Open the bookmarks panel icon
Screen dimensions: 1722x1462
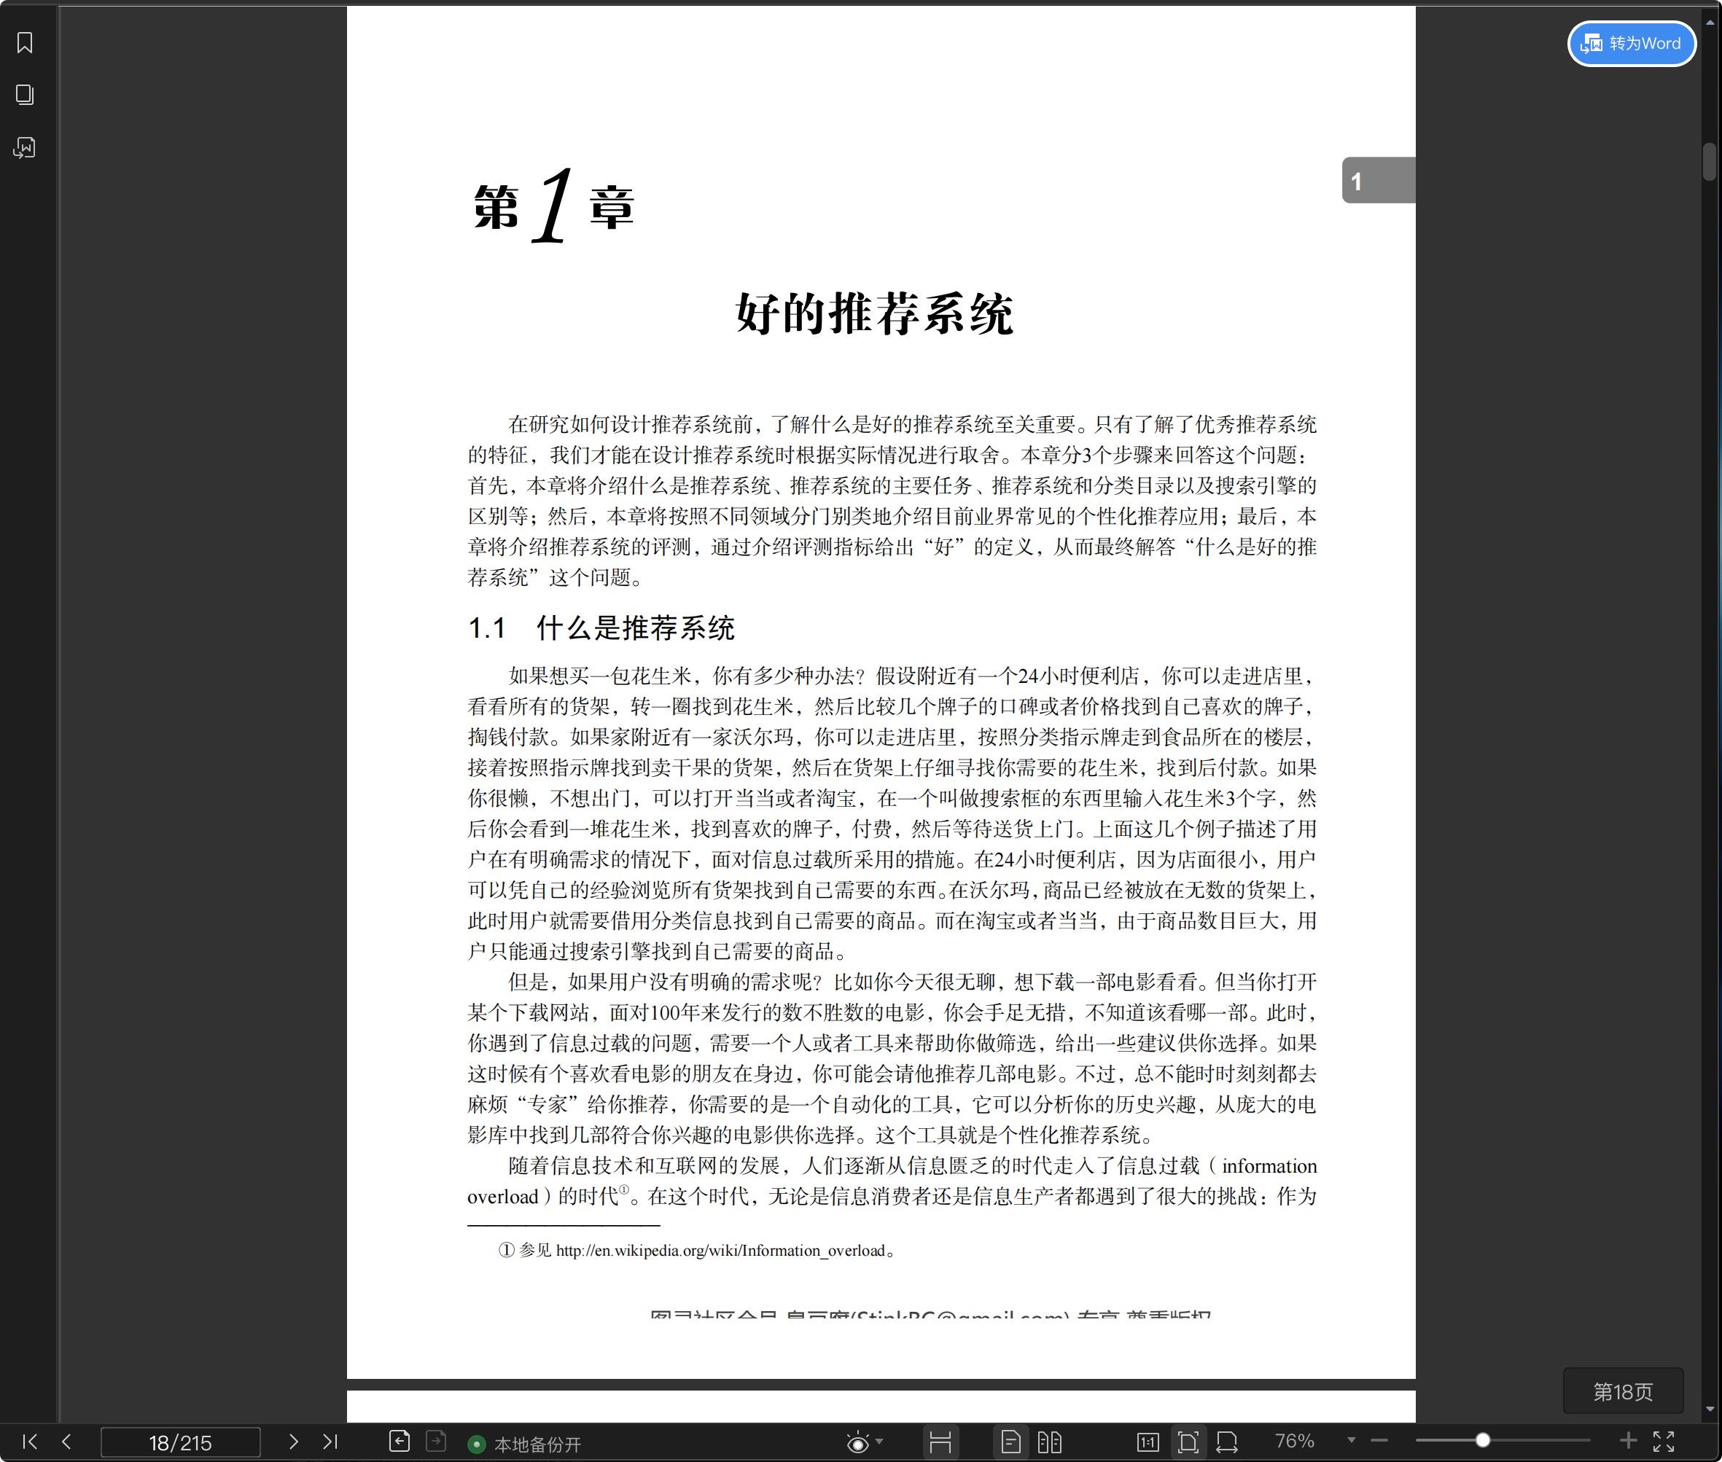[25, 42]
